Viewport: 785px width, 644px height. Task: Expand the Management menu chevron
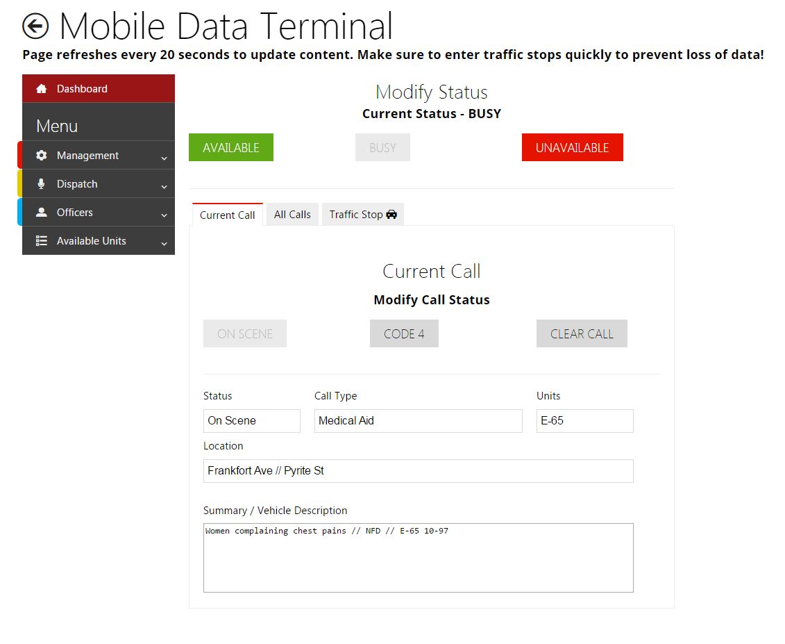[x=164, y=158]
